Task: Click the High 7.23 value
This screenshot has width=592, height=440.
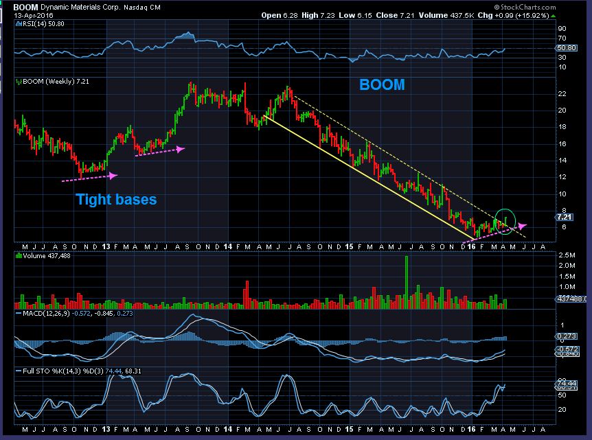Action: [x=318, y=16]
